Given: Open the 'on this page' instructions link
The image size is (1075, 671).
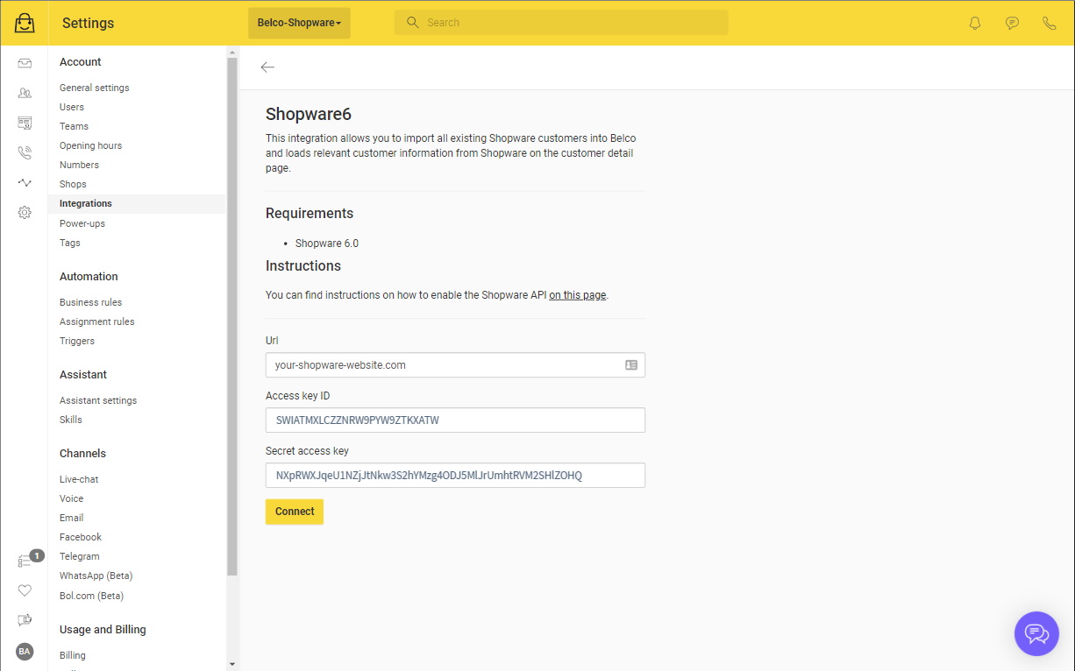Looking at the screenshot, I should 578,295.
